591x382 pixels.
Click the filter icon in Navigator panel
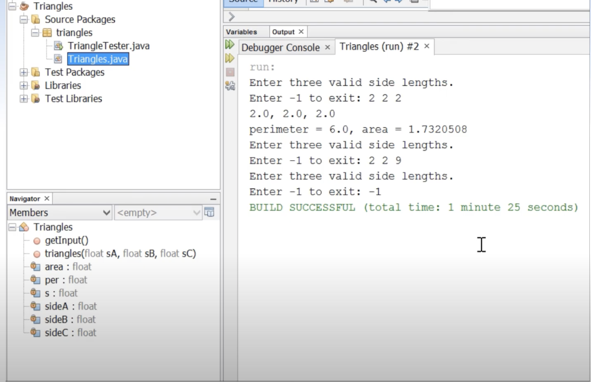[x=210, y=213]
